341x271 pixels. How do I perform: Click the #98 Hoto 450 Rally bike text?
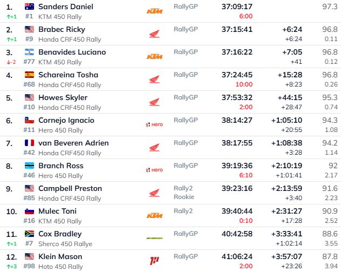tap(52, 266)
